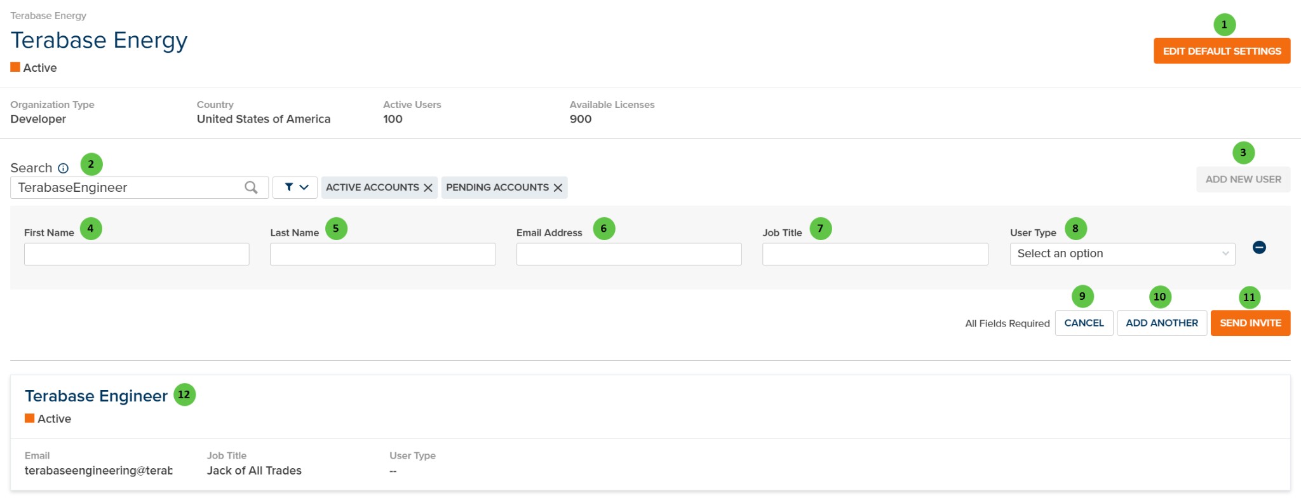Focus the First Name field
1301x498 pixels.
pyautogui.click(x=137, y=254)
